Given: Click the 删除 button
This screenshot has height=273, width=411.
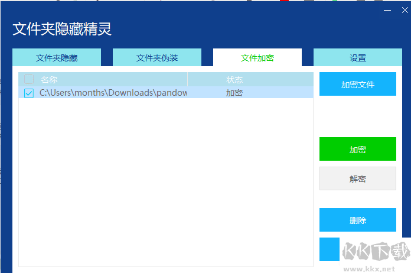Looking at the screenshot, I should [x=358, y=220].
